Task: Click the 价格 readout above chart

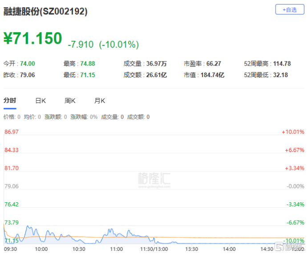Action: [x=12, y=117]
